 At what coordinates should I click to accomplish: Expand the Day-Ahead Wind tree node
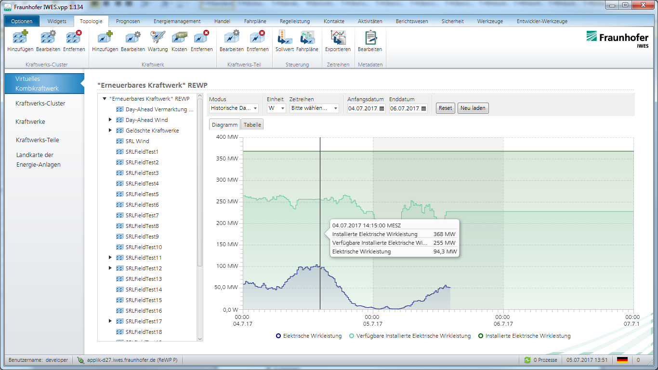coord(110,120)
